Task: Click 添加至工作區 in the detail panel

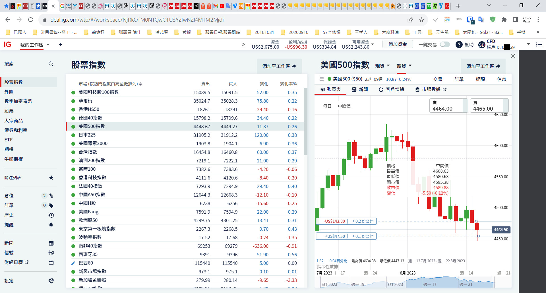Action: 483,66
